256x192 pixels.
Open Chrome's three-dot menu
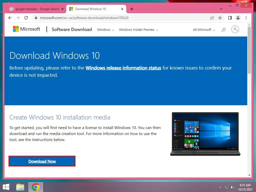(x=246, y=18)
